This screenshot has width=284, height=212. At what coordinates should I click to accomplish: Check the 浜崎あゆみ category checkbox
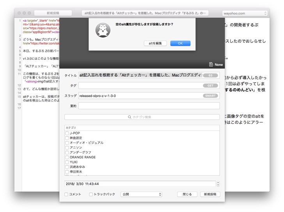(67, 167)
